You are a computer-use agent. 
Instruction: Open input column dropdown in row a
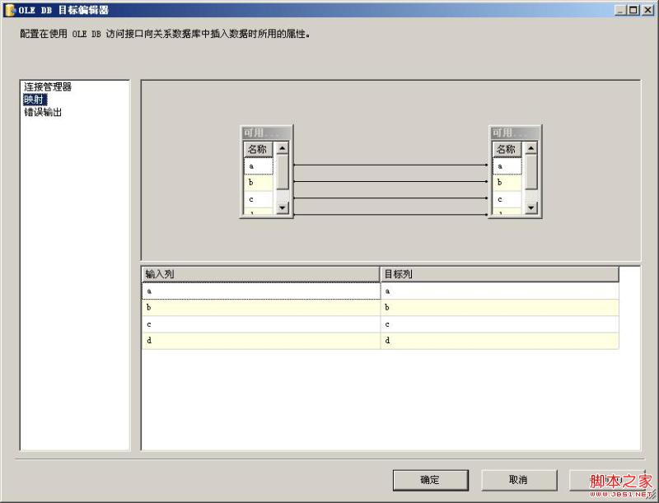(260, 291)
